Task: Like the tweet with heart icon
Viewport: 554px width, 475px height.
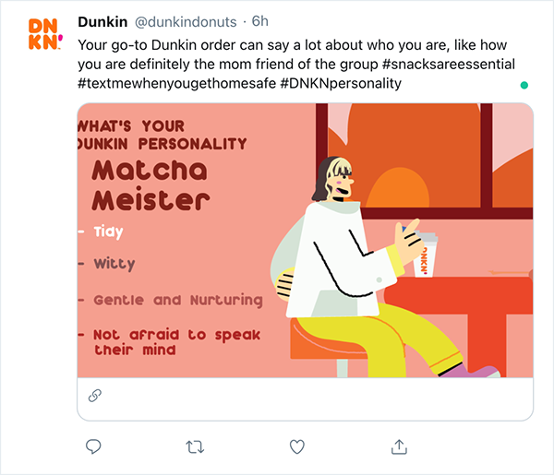Action: [x=296, y=446]
